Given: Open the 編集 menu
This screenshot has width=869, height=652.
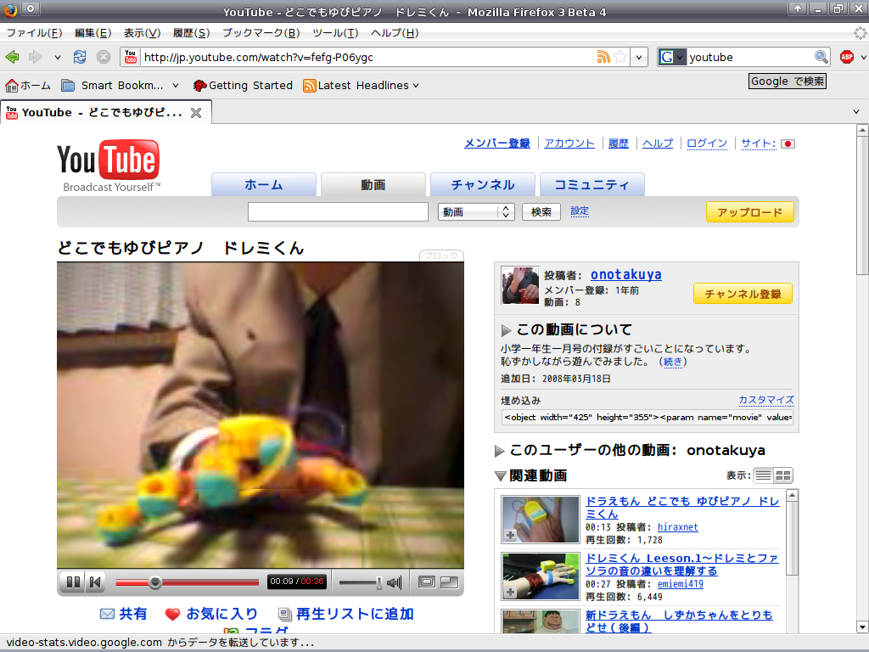Looking at the screenshot, I should pos(93,33).
